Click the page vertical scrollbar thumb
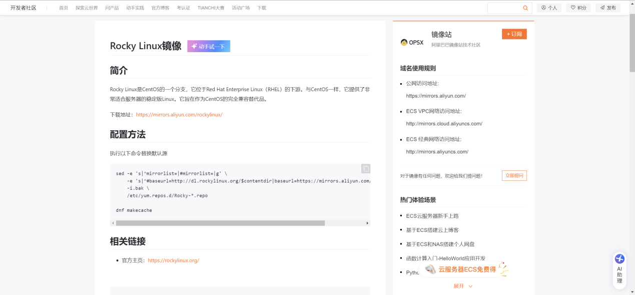This screenshot has height=295, width=635. point(632,43)
